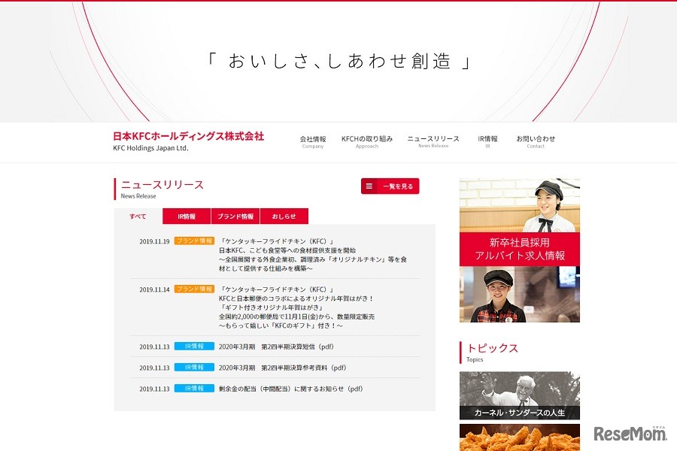Image resolution: width=677 pixels, height=451 pixels.
Task: Click the hamburger list icon beside 一覧を見る
Action: pyautogui.click(x=369, y=186)
